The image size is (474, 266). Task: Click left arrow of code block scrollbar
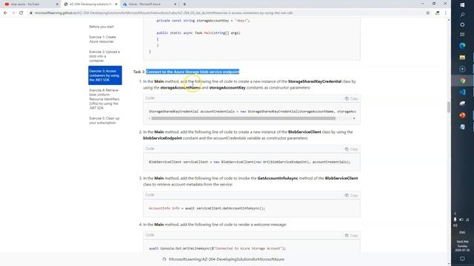[150, 118]
